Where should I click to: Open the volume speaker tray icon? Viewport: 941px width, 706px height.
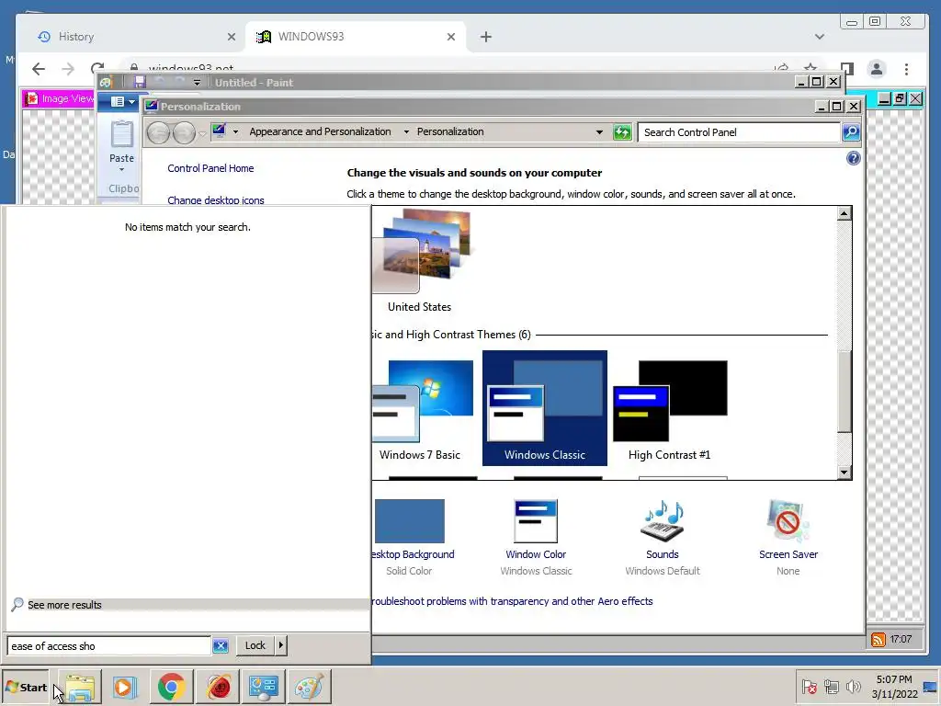[853, 687]
